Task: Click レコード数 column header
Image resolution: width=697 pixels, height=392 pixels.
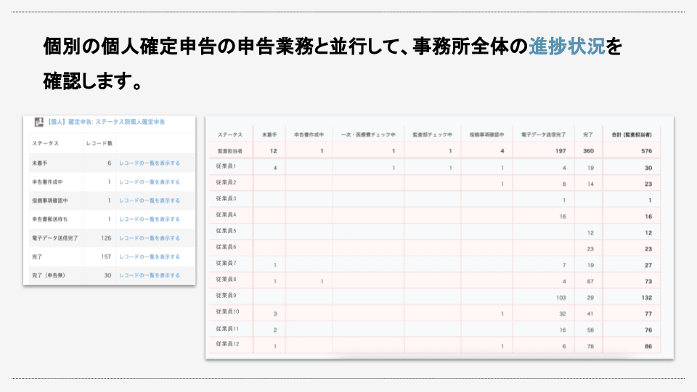Action: 99,143
